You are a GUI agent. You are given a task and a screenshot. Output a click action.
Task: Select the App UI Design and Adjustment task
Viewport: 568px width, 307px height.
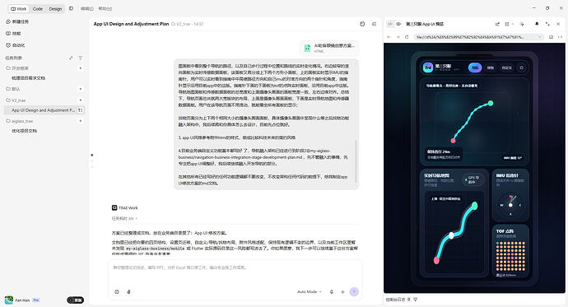(43, 110)
